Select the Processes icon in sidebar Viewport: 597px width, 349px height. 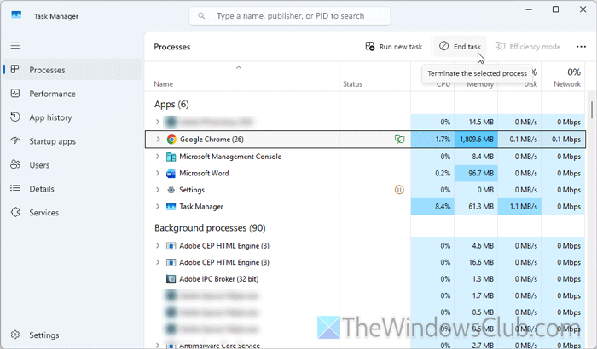coord(14,69)
